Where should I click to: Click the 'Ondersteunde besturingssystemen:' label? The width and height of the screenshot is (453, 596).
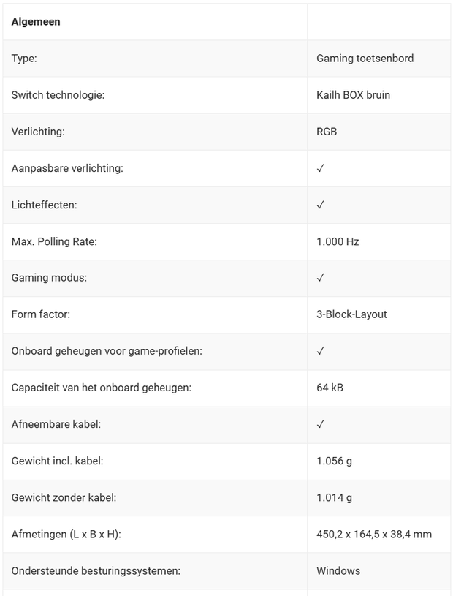[96, 570]
